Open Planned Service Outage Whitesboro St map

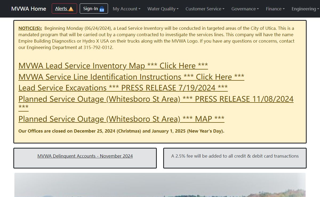tap(121, 119)
